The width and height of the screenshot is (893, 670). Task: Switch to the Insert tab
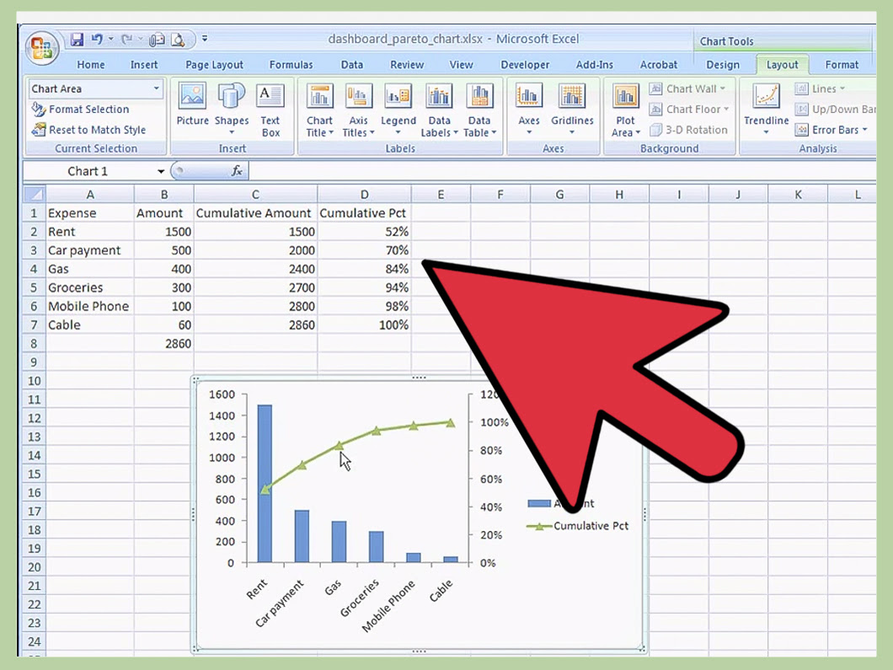coord(143,65)
